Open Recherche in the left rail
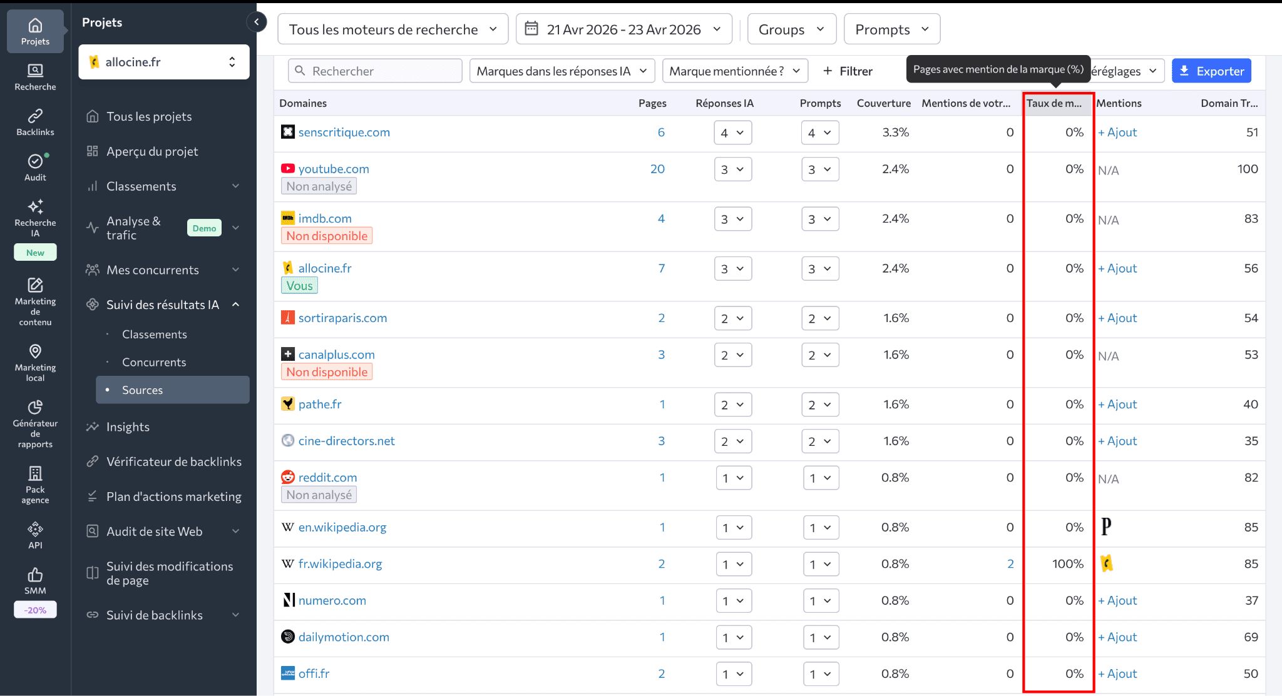1282x696 pixels. (x=35, y=77)
